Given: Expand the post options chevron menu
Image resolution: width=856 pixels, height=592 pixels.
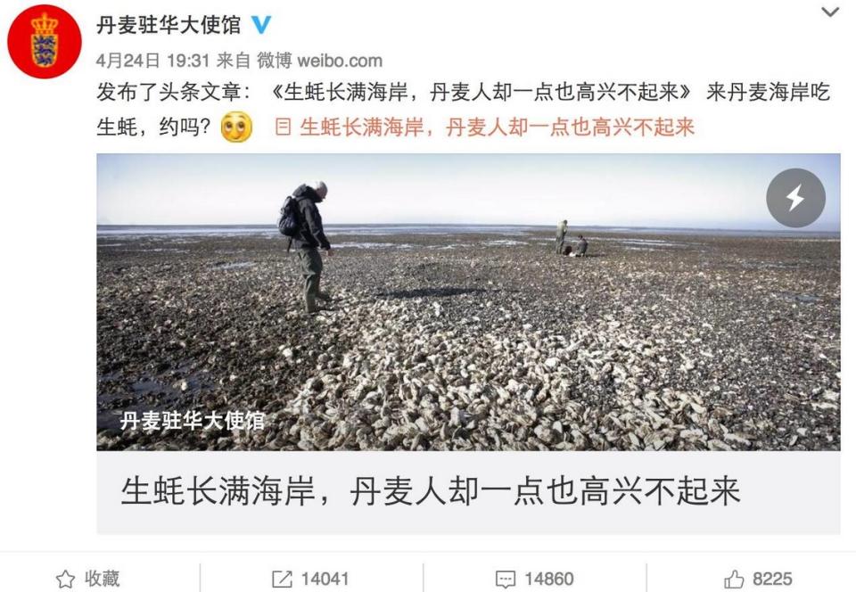Looking at the screenshot, I should (830, 12).
